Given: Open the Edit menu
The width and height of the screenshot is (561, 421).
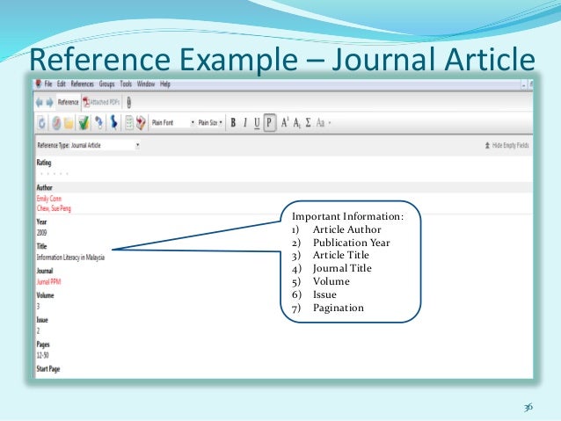Looking at the screenshot, I should point(62,84).
